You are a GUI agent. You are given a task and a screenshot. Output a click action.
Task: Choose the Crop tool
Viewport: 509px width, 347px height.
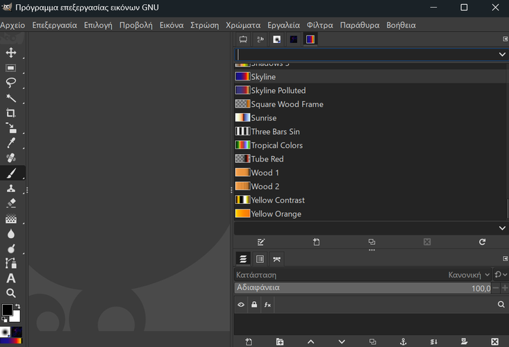tap(11, 113)
